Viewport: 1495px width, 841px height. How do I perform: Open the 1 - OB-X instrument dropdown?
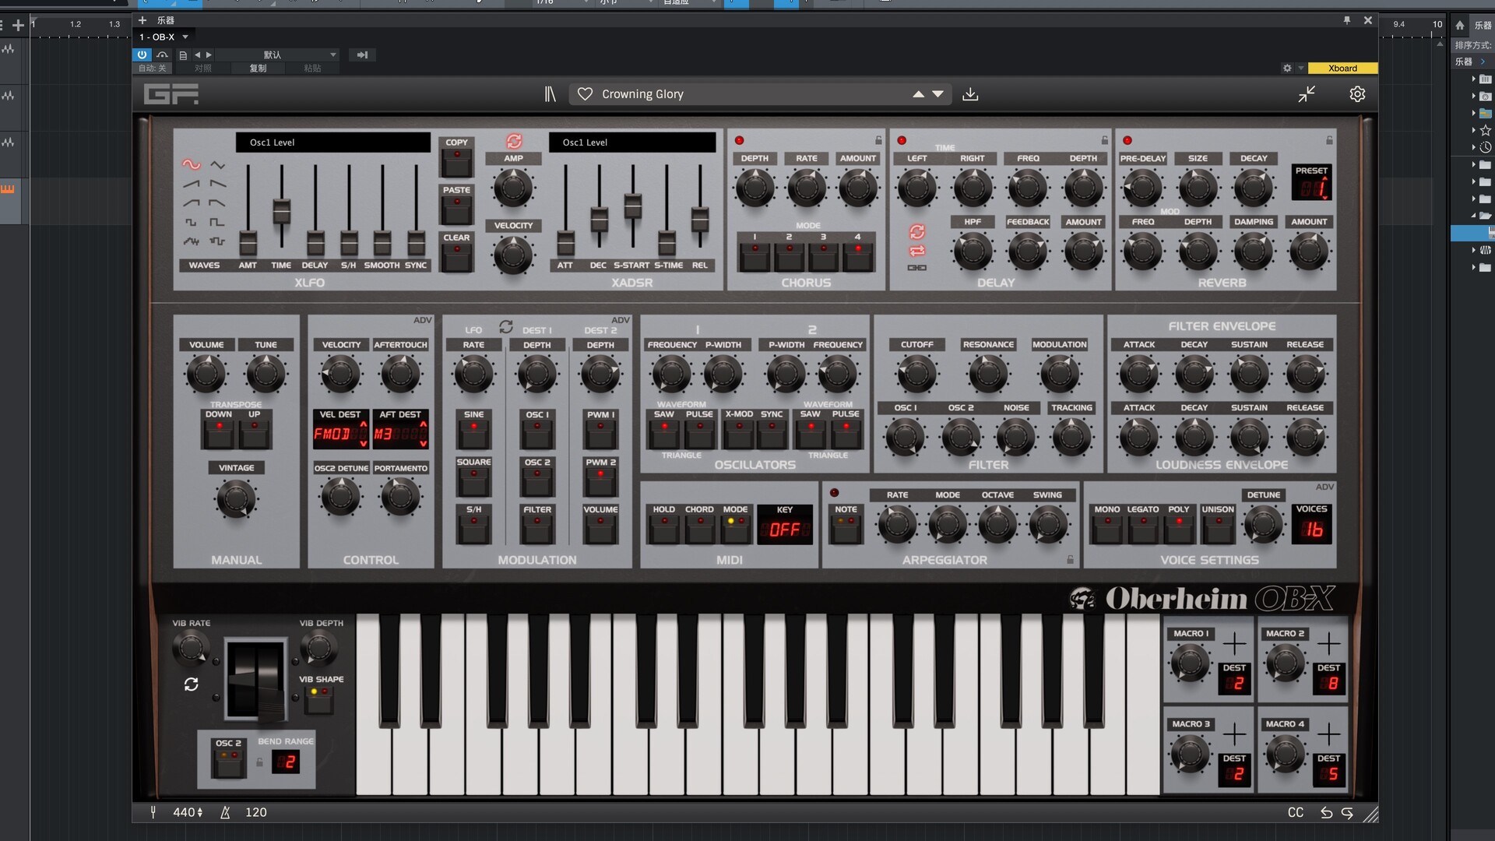[x=164, y=37]
